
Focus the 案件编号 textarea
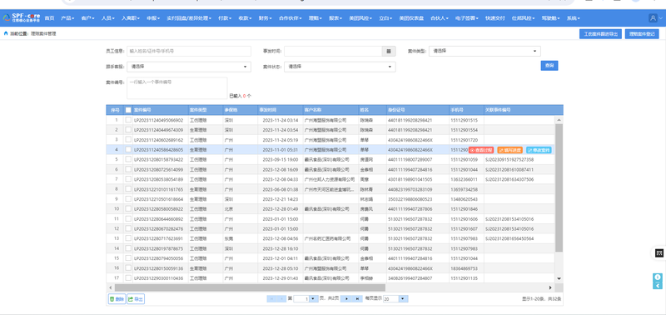(x=177, y=88)
